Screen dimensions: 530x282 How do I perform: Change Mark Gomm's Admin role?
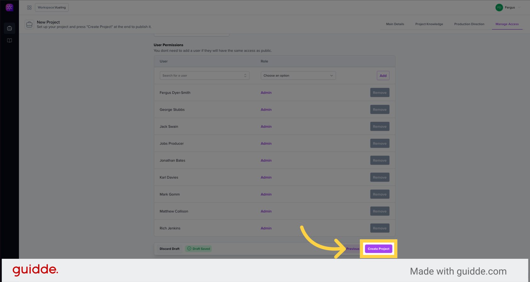pos(266,194)
